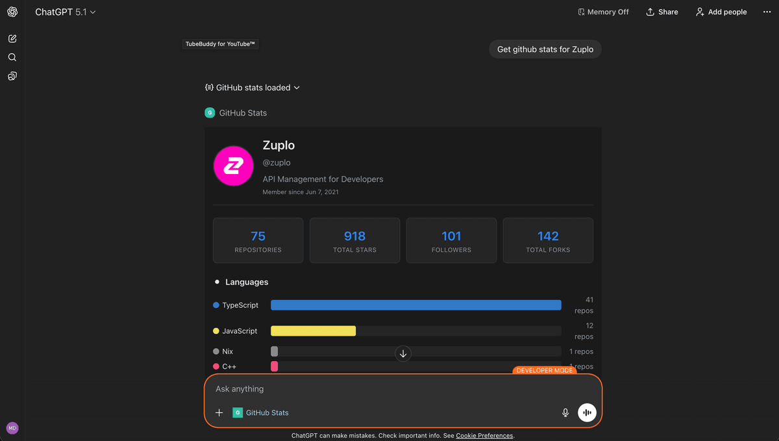Start a new chat via compose icon
This screenshot has height=441, width=779.
click(x=12, y=38)
